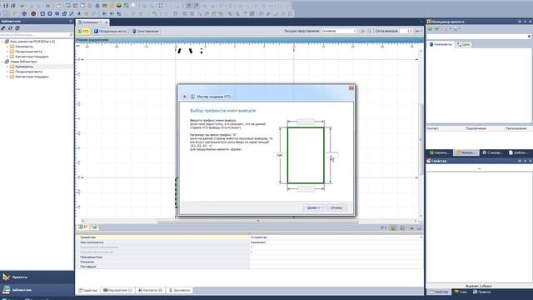
Task: Click the magnifier icon in library search box
Action: 71,35
